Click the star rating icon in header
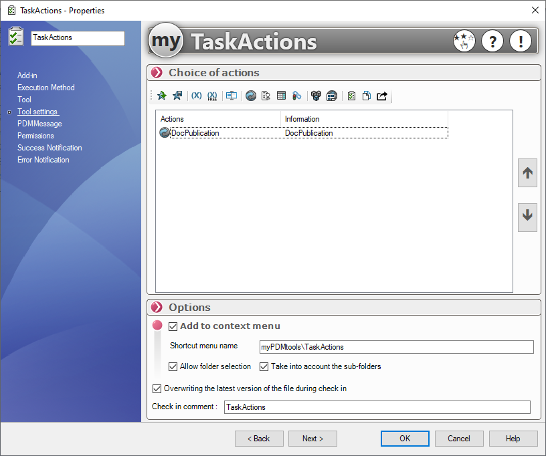The image size is (546, 456). 463,41
